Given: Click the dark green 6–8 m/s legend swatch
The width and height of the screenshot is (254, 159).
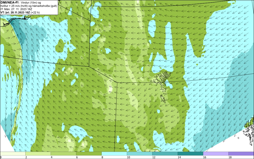Looking at the screenshot, I should pyautogui.click(x=89, y=154).
